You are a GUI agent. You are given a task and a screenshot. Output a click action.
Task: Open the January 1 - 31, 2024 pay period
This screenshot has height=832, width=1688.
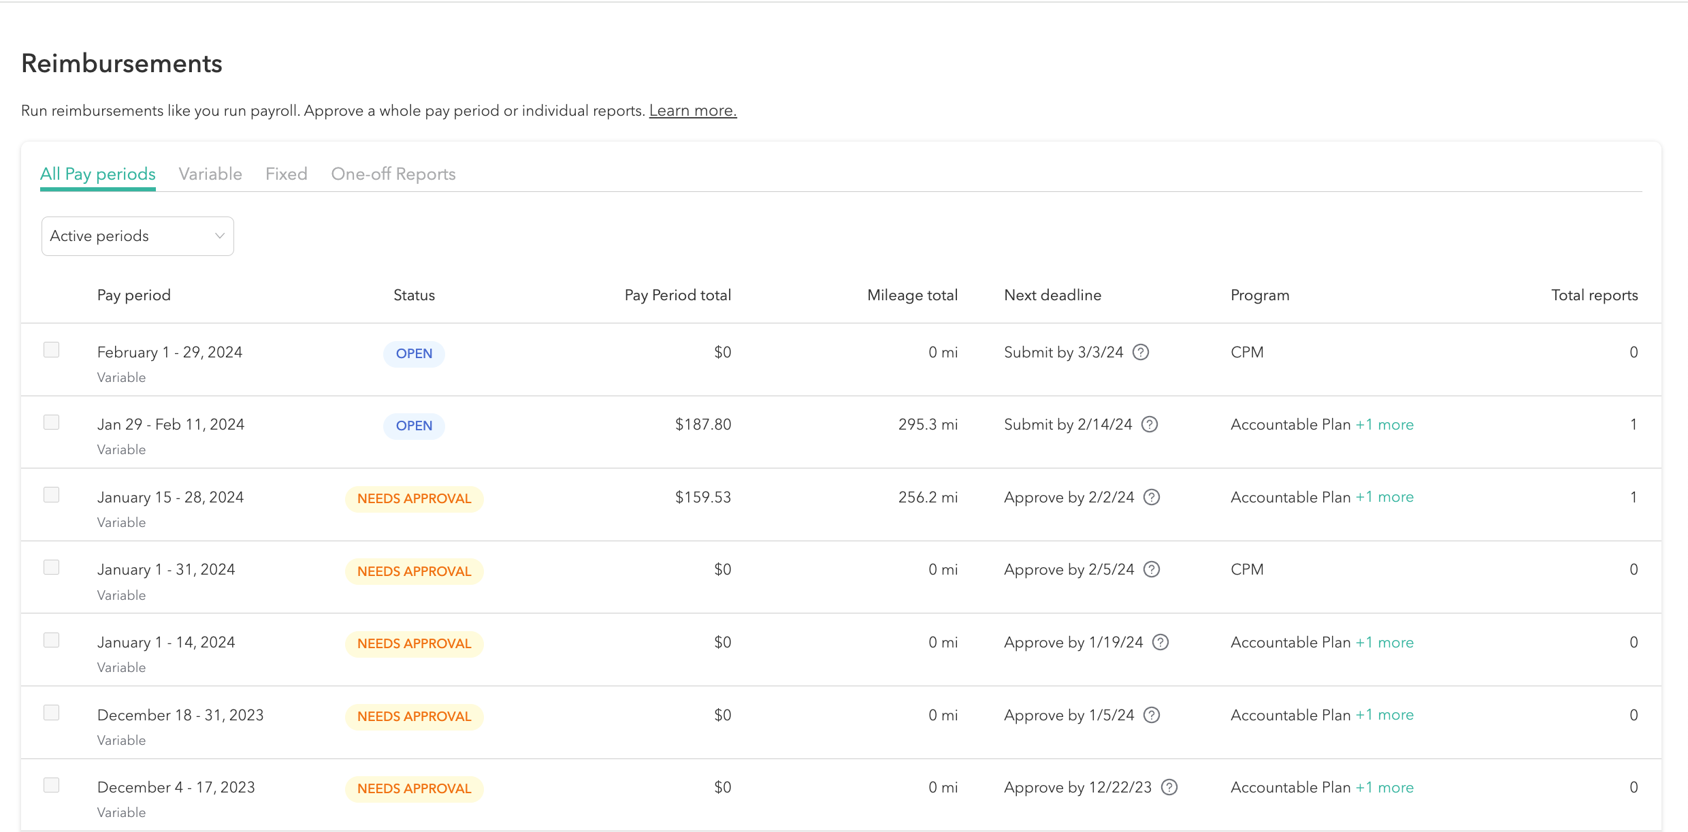[166, 569]
